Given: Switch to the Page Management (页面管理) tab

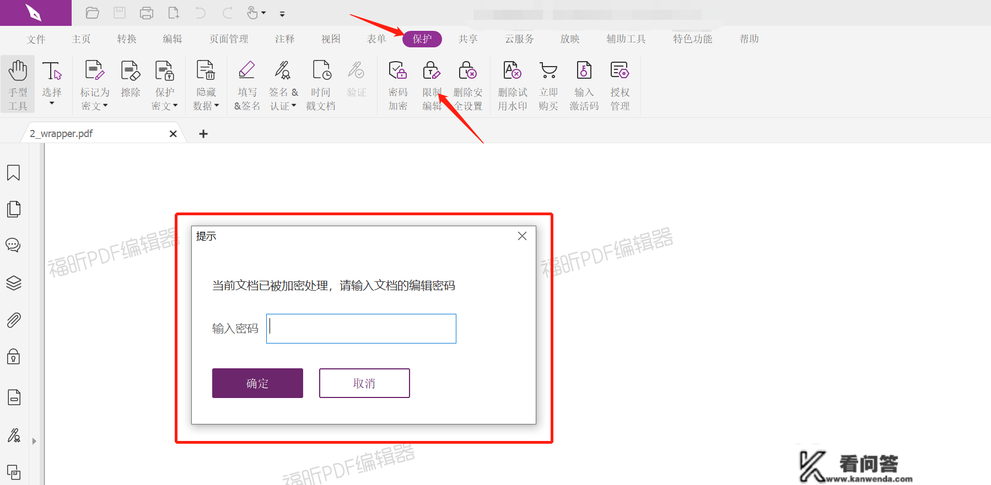Looking at the screenshot, I should point(229,39).
